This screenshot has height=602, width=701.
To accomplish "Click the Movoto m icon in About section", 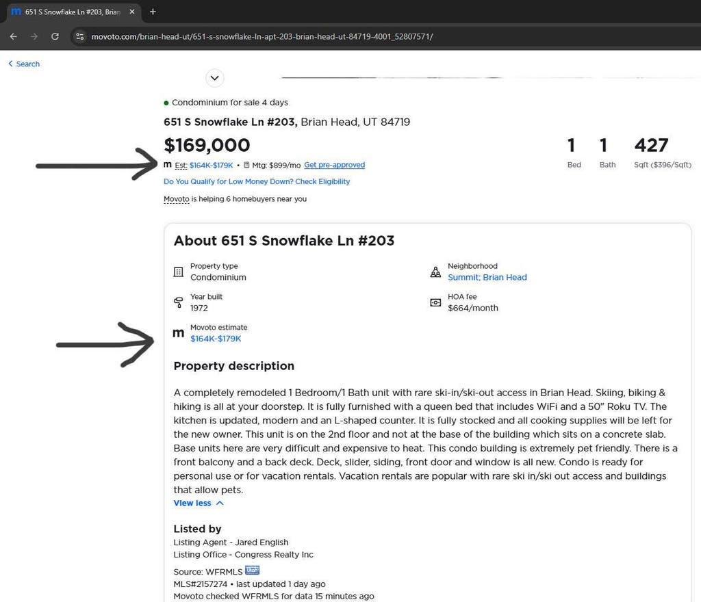I will click(x=179, y=333).
